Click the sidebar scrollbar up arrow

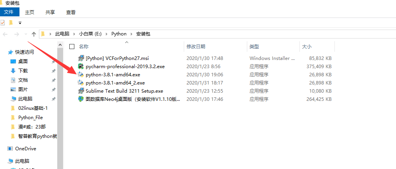[x=60, y=45]
